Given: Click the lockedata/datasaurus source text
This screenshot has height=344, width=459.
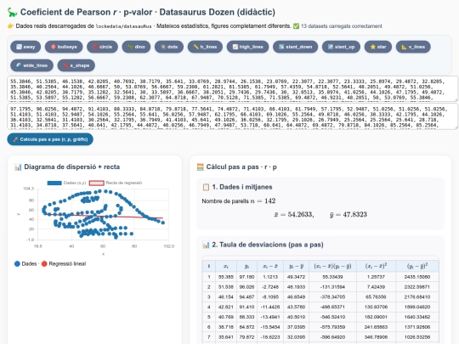Looking at the screenshot, I should pos(124,26).
